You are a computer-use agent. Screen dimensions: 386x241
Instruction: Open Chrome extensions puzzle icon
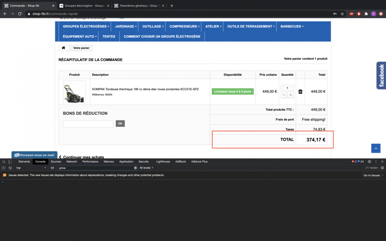pyautogui.click(x=366, y=13)
